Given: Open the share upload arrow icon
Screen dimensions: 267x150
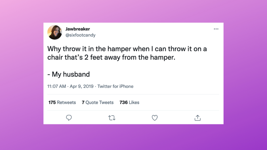Looking at the screenshot, I should [x=198, y=118].
